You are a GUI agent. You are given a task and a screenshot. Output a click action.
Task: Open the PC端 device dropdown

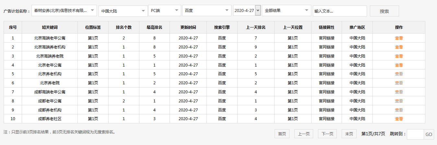164,11
